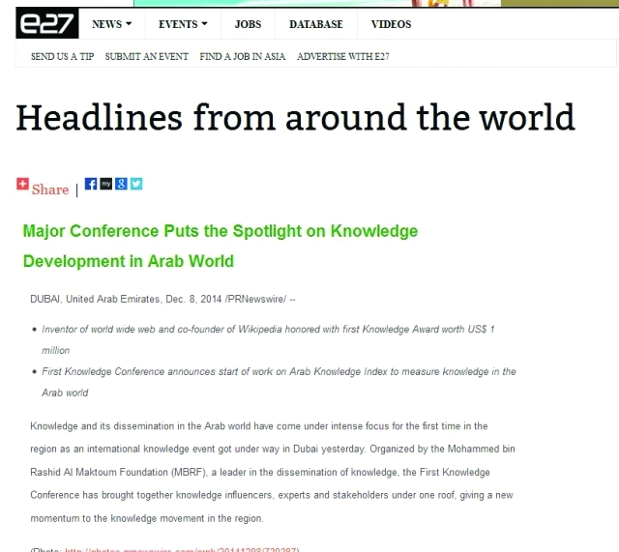Share the article on Google
This screenshot has width=619, height=552.
point(121,184)
